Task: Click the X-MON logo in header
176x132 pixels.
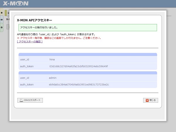Action: pos(16,3)
